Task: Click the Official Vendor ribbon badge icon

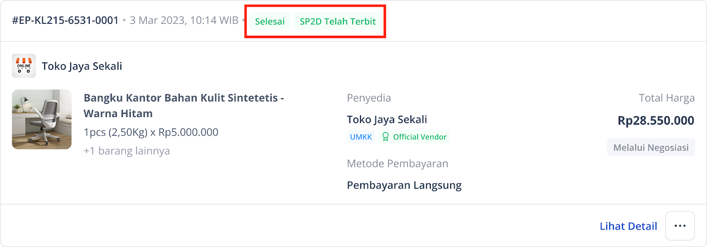Action: [385, 137]
